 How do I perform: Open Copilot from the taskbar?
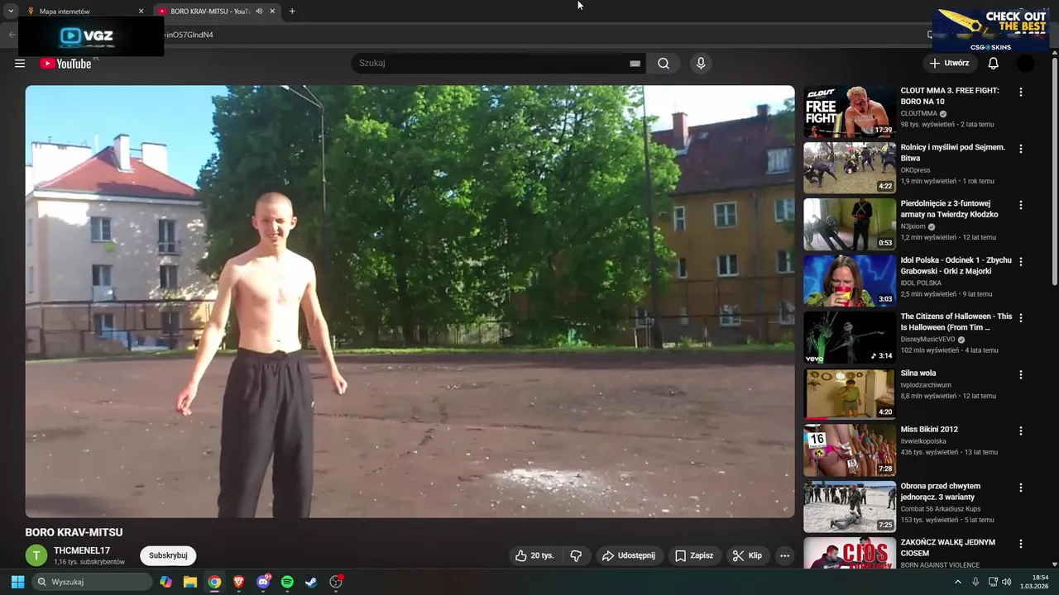click(x=166, y=582)
